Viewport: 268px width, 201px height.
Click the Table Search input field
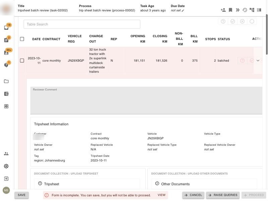click(x=82, y=24)
